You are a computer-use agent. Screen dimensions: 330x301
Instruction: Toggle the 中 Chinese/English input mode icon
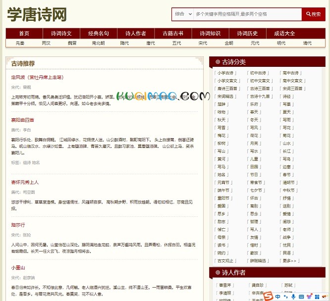(x=277, y=297)
